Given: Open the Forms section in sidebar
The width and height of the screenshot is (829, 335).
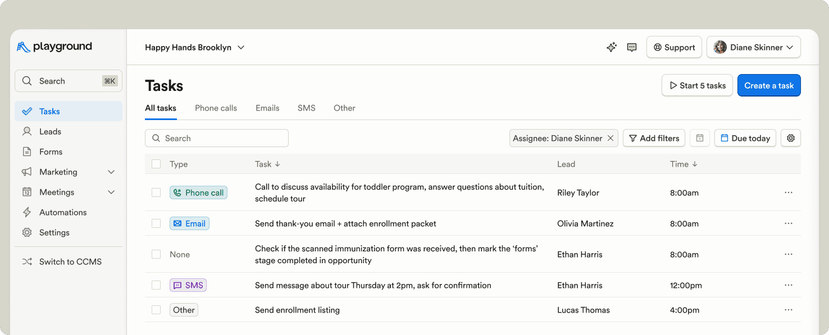Looking at the screenshot, I should point(50,152).
